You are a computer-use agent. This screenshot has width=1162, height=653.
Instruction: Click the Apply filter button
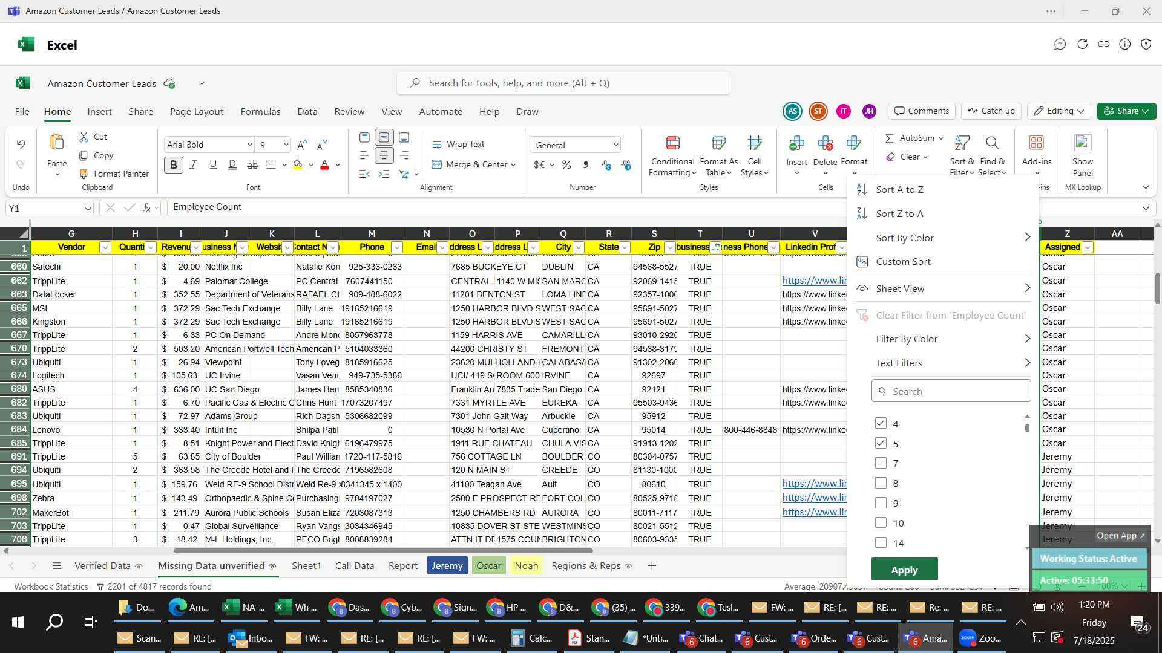904,570
